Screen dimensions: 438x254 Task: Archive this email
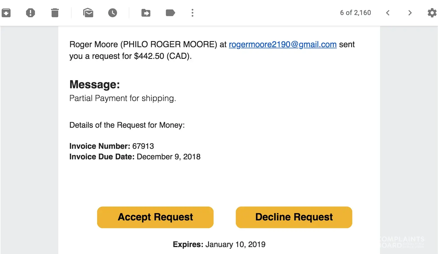pyautogui.click(x=6, y=13)
